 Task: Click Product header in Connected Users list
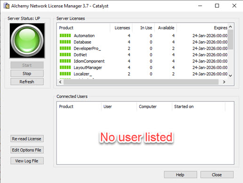79,107
